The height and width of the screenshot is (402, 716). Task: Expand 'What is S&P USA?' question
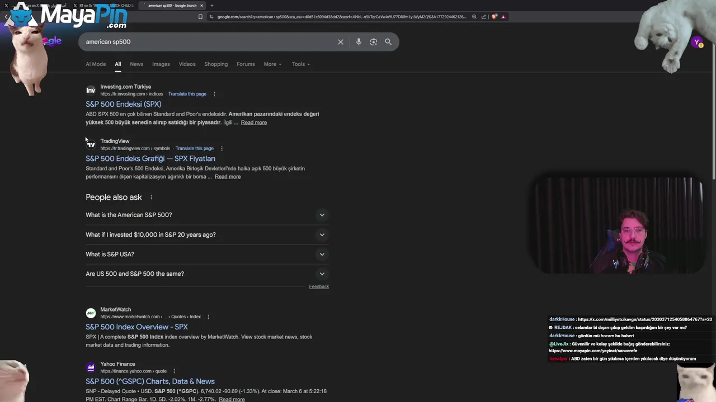(x=207, y=254)
